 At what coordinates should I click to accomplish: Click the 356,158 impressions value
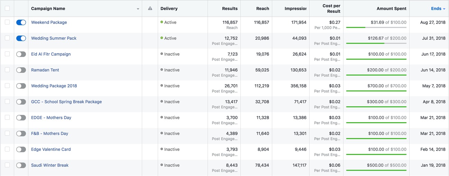pyautogui.click(x=299, y=86)
